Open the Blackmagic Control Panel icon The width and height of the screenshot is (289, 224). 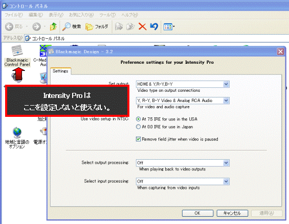(x=17, y=55)
